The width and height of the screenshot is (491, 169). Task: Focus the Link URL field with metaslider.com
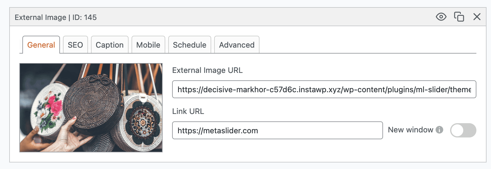[x=277, y=130]
